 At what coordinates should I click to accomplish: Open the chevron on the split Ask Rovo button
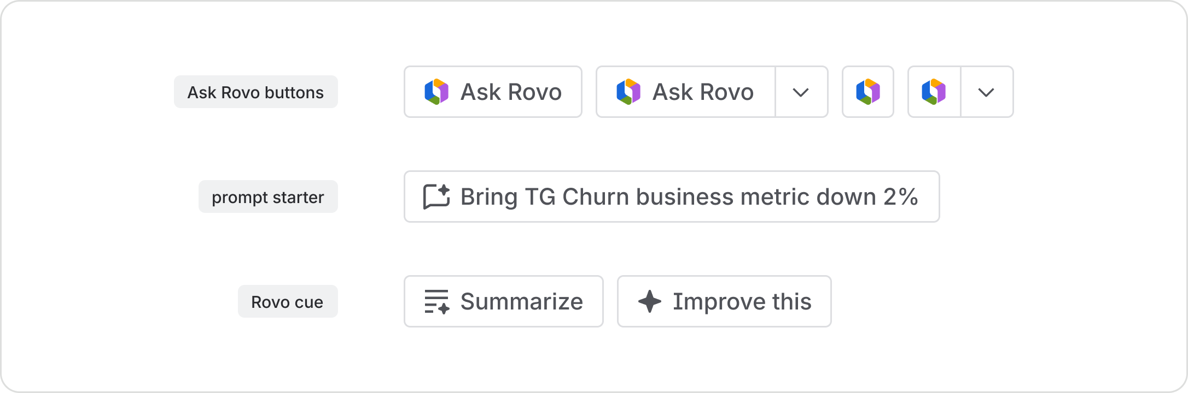tap(801, 92)
